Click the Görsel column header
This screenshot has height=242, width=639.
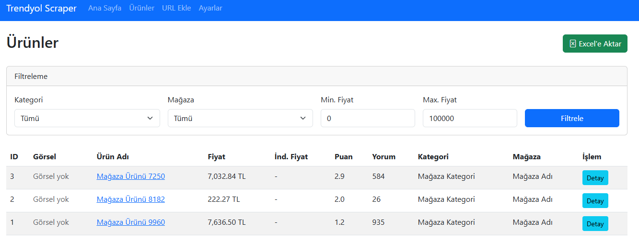coord(45,156)
